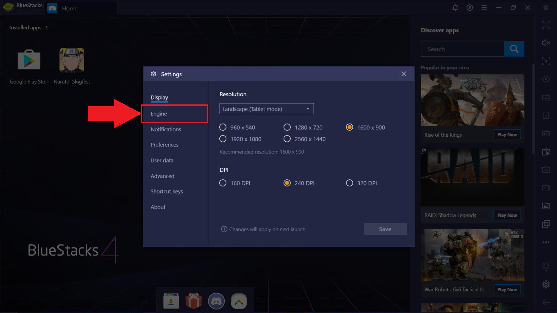
Task: Collapse the sidebar with double-chevron icon
Action: click(546, 8)
